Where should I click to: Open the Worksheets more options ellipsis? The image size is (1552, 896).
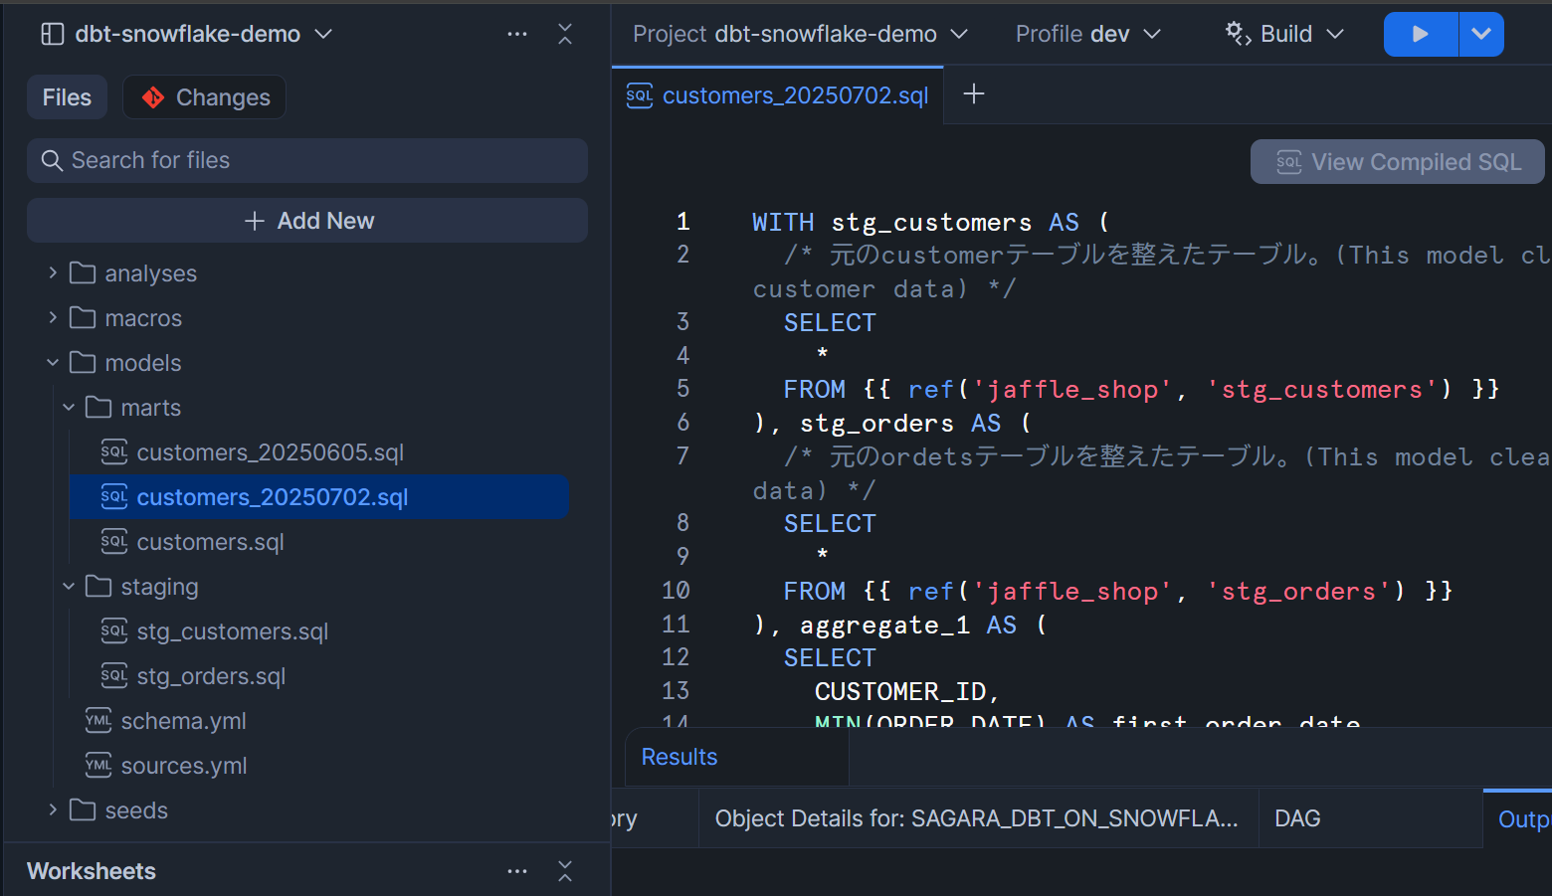tap(517, 871)
